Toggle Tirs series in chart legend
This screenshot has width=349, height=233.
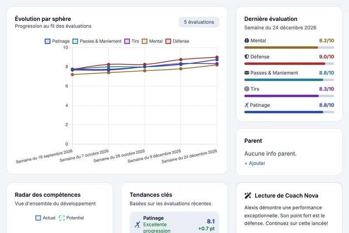coord(132,41)
